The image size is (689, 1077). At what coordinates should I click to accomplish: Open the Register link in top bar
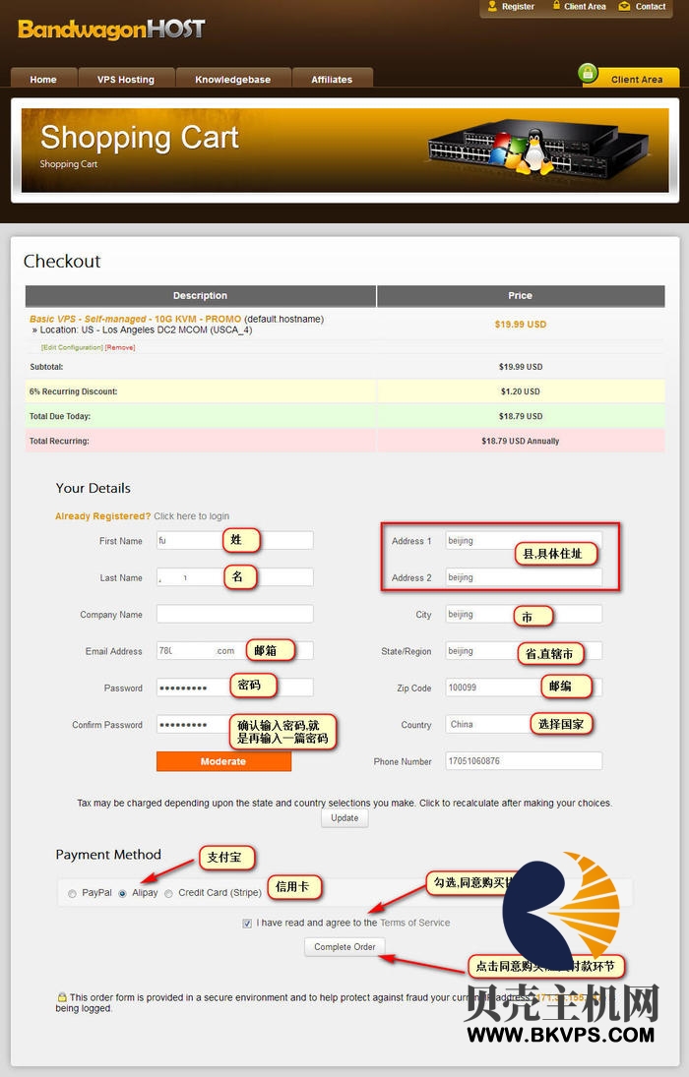click(518, 6)
